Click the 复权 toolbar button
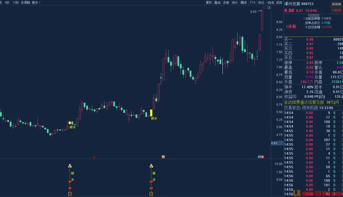 click(209, 3)
